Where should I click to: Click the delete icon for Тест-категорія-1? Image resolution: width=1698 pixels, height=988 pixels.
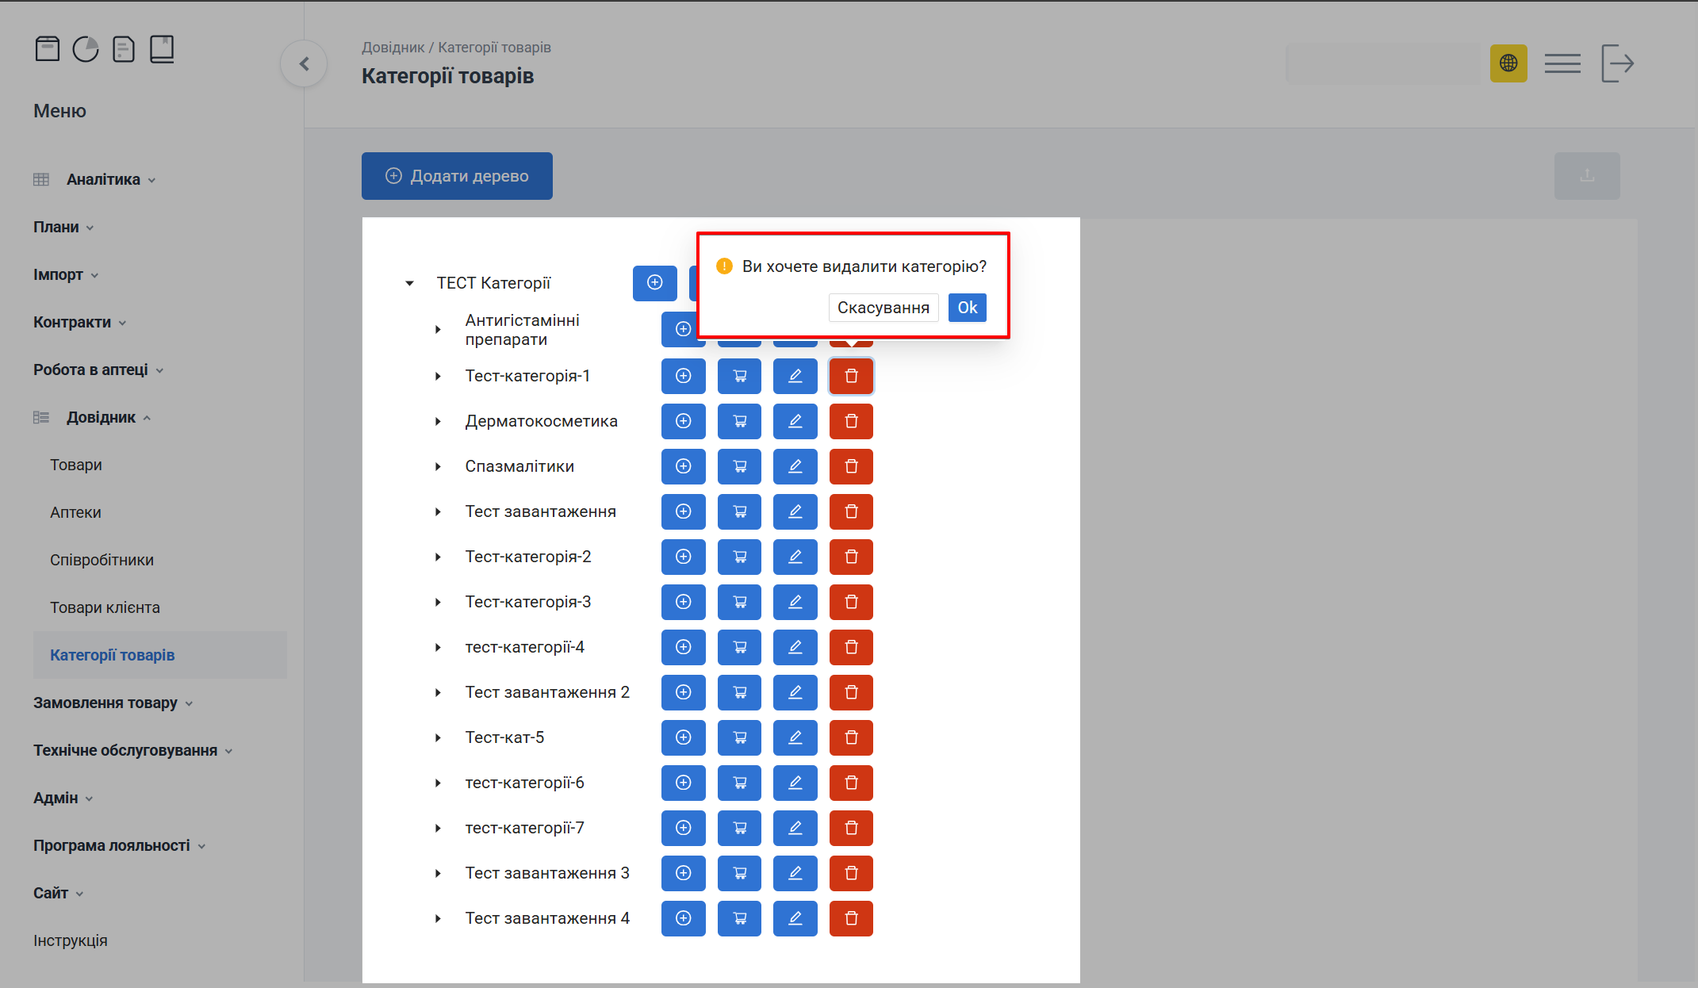pyautogui.click(x=851, y=376)
